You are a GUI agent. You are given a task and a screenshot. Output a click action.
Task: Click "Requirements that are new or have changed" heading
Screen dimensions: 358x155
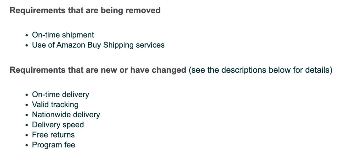[x=98, y=70]
